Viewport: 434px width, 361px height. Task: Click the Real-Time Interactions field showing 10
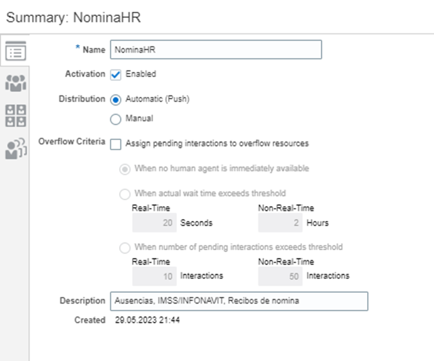click(x=154, y=276)
